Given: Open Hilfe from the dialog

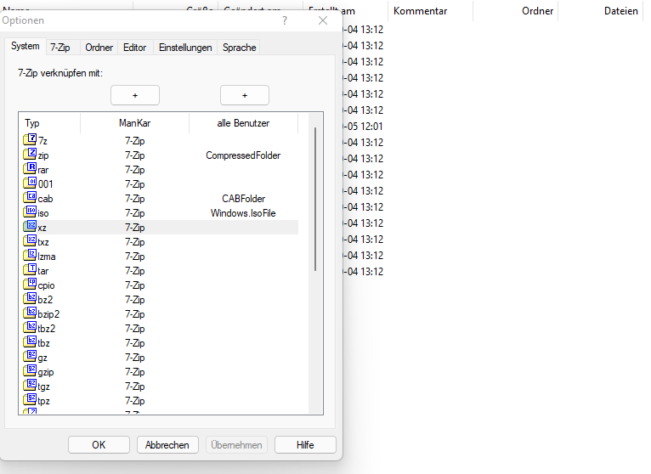Looking at the screenshot, I should (x=305, y=445).
